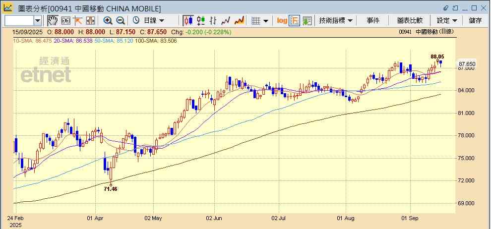Screen dimensions: 491x229
Task: Click the 儲存 save button
Action: [475, 21]
